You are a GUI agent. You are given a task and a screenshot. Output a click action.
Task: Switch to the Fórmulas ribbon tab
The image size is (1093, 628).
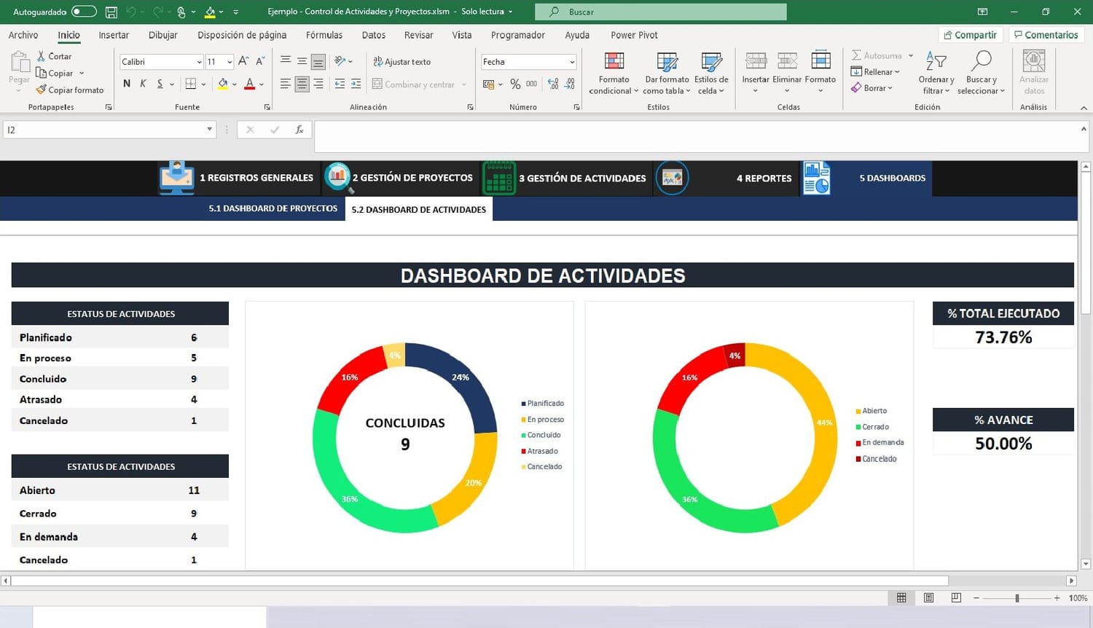[324, 35]
